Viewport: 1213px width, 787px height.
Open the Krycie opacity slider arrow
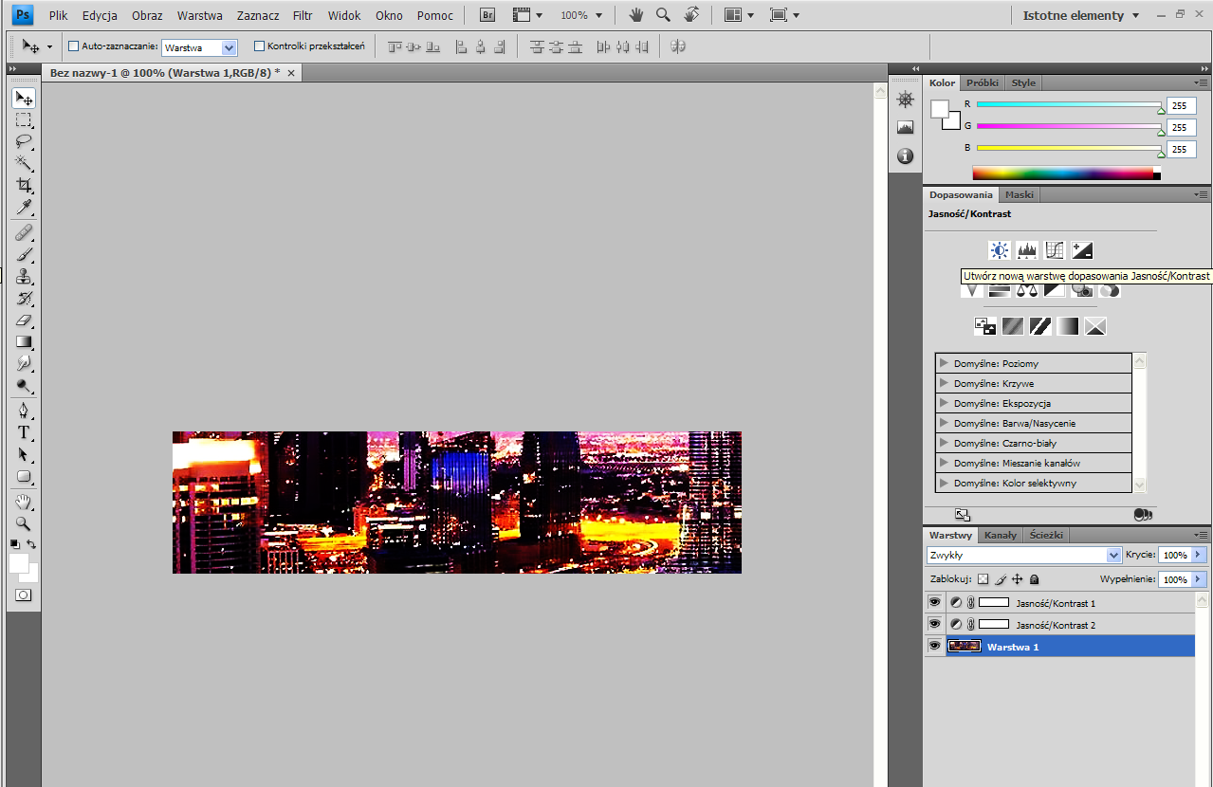pos(1199,555)
